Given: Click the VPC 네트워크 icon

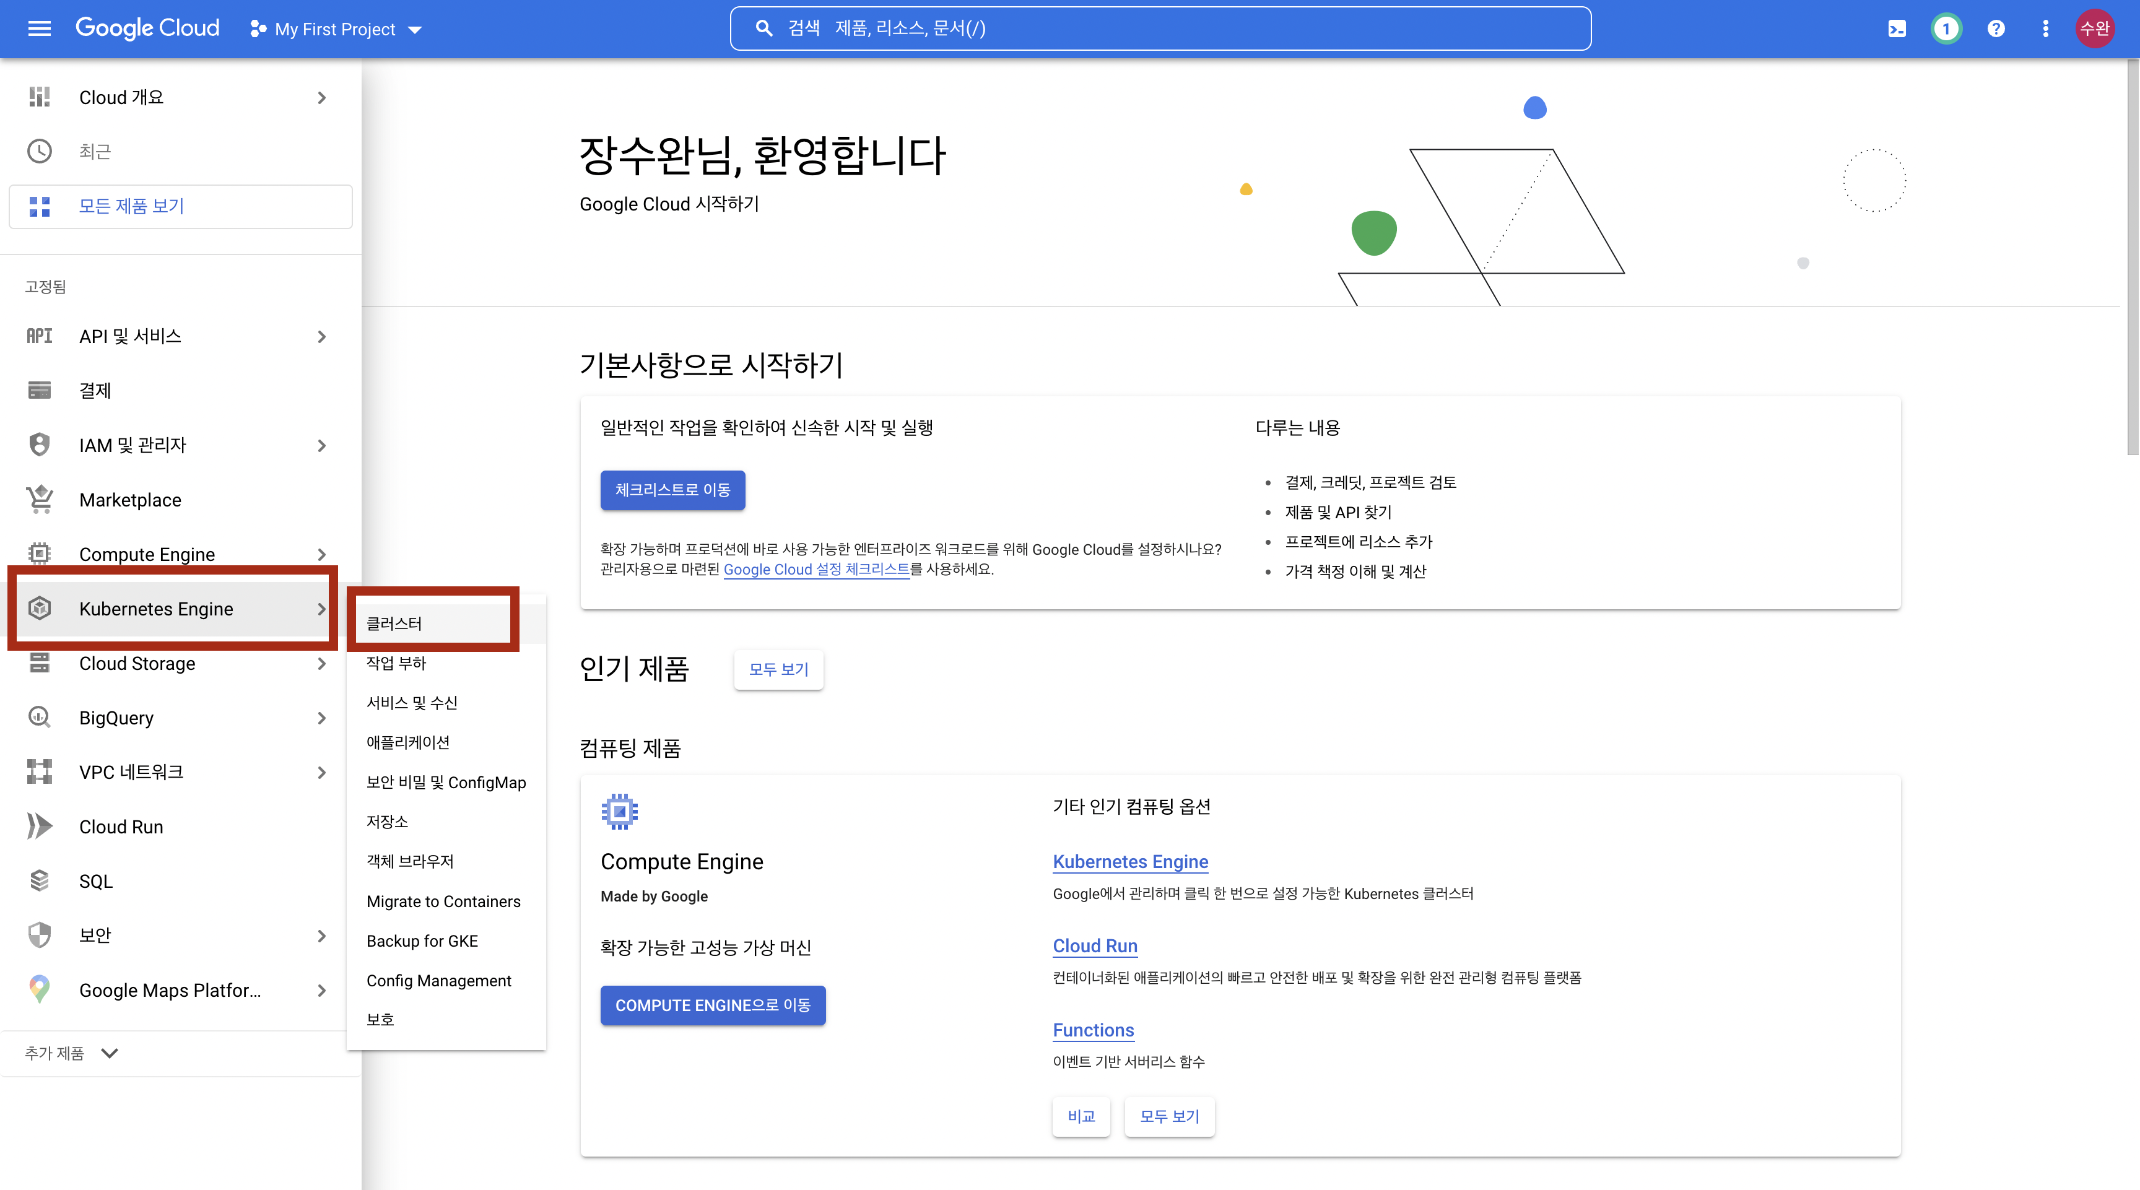Looking at the screenshot, I should [x=39, y=771].
